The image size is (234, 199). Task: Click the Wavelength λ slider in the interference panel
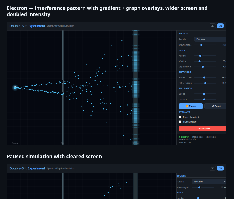pos(201,45)
